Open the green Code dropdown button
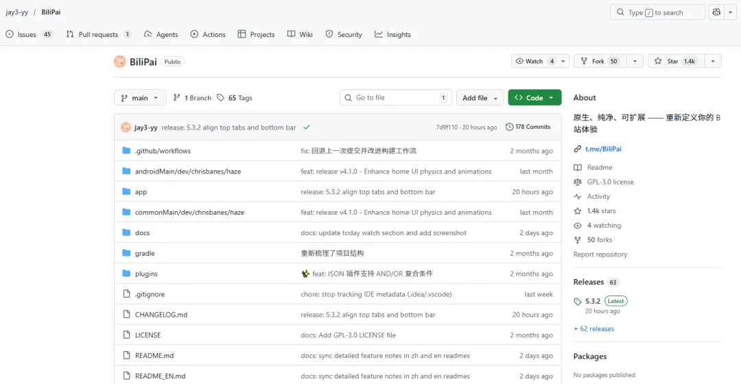Screen dimensions: 741x384 [534, 98]
